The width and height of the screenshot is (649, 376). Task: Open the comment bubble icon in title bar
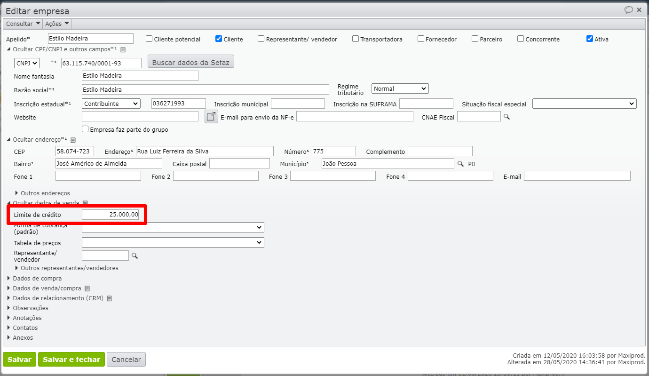628,10
